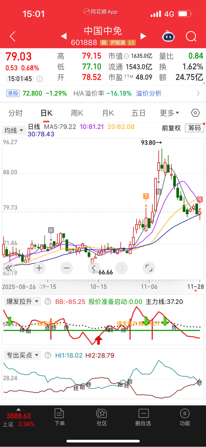Screen dimensions: 206x447
Task: Tap the 中国中免 stock title
Action: tap(103, 31)
